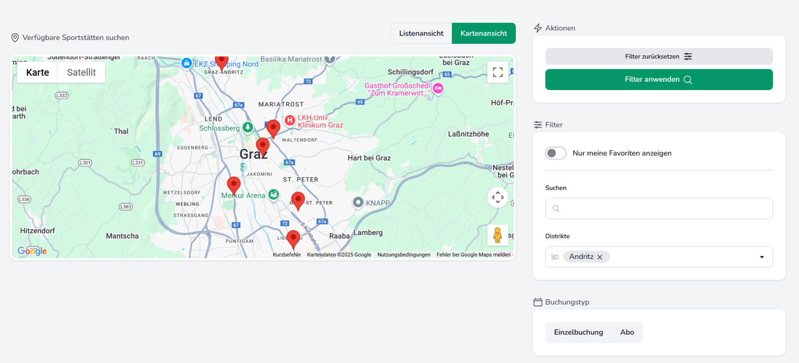Viewport: 799px width, 363px height.
Task: Toggle Nur meine Favoriten anzeigen switch
Action: tap(556, 153)
